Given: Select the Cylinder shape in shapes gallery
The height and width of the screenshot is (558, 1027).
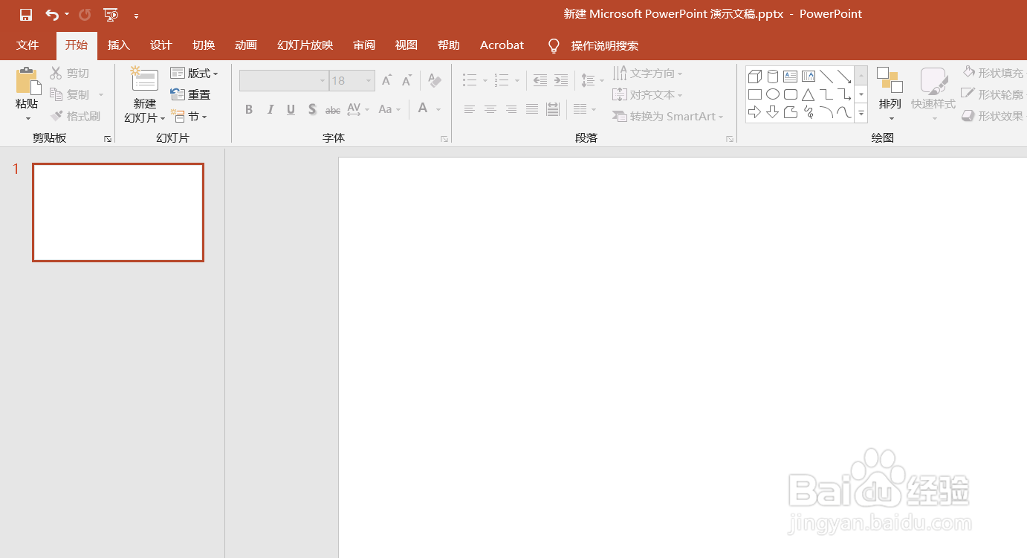Looking at the screenshot, I should coord(773,77).
